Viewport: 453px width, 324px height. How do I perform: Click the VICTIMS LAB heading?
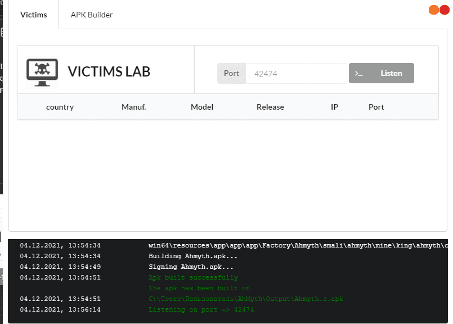(109, 71)
